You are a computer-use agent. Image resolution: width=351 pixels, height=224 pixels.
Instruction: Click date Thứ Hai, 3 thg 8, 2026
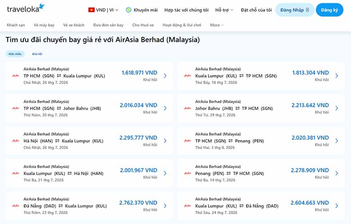point(215,147)
